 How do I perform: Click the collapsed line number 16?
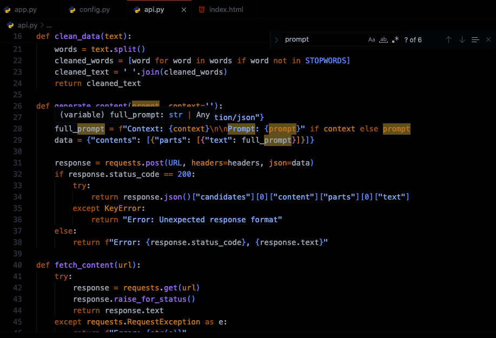coord(17,37)
